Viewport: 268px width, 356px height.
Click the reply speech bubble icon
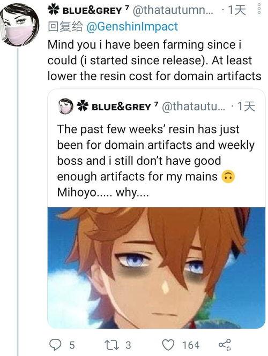55,345
